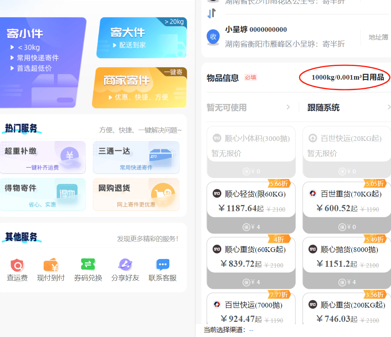
Task: Click the blue 收 recipient icon
Action: pyautogui.click(x=213, y=37)
